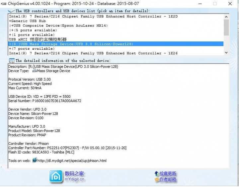Click the Current Speed: High Speed line

30,84
